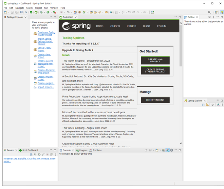Toggle Console show on output change icon
Image resolution: width=224 pixels, height=189 pixels.
[x=168, y=150]
